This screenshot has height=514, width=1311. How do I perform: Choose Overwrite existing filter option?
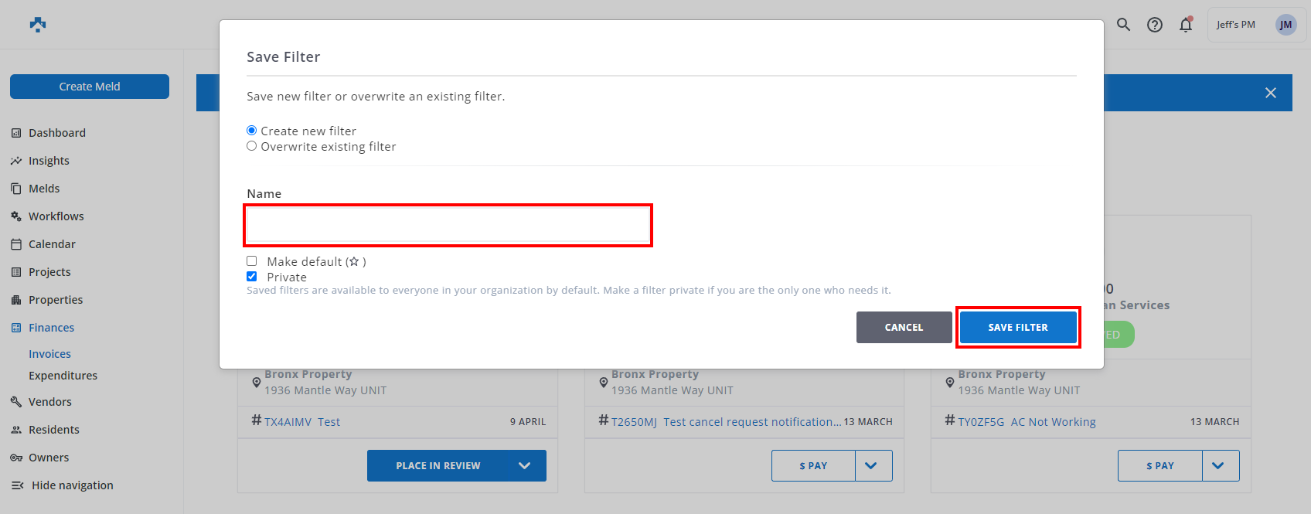coord(251,146)
